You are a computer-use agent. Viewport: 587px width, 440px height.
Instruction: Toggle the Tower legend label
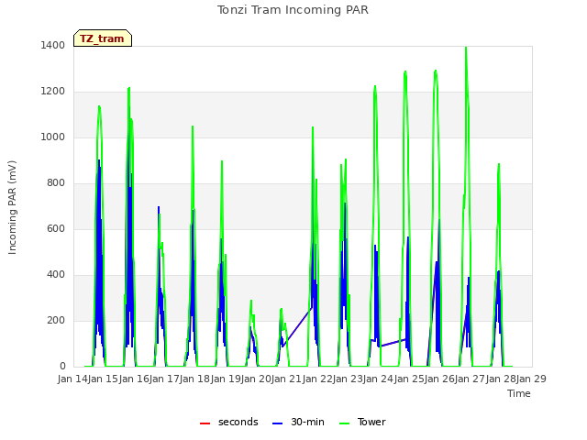(371, 422)
